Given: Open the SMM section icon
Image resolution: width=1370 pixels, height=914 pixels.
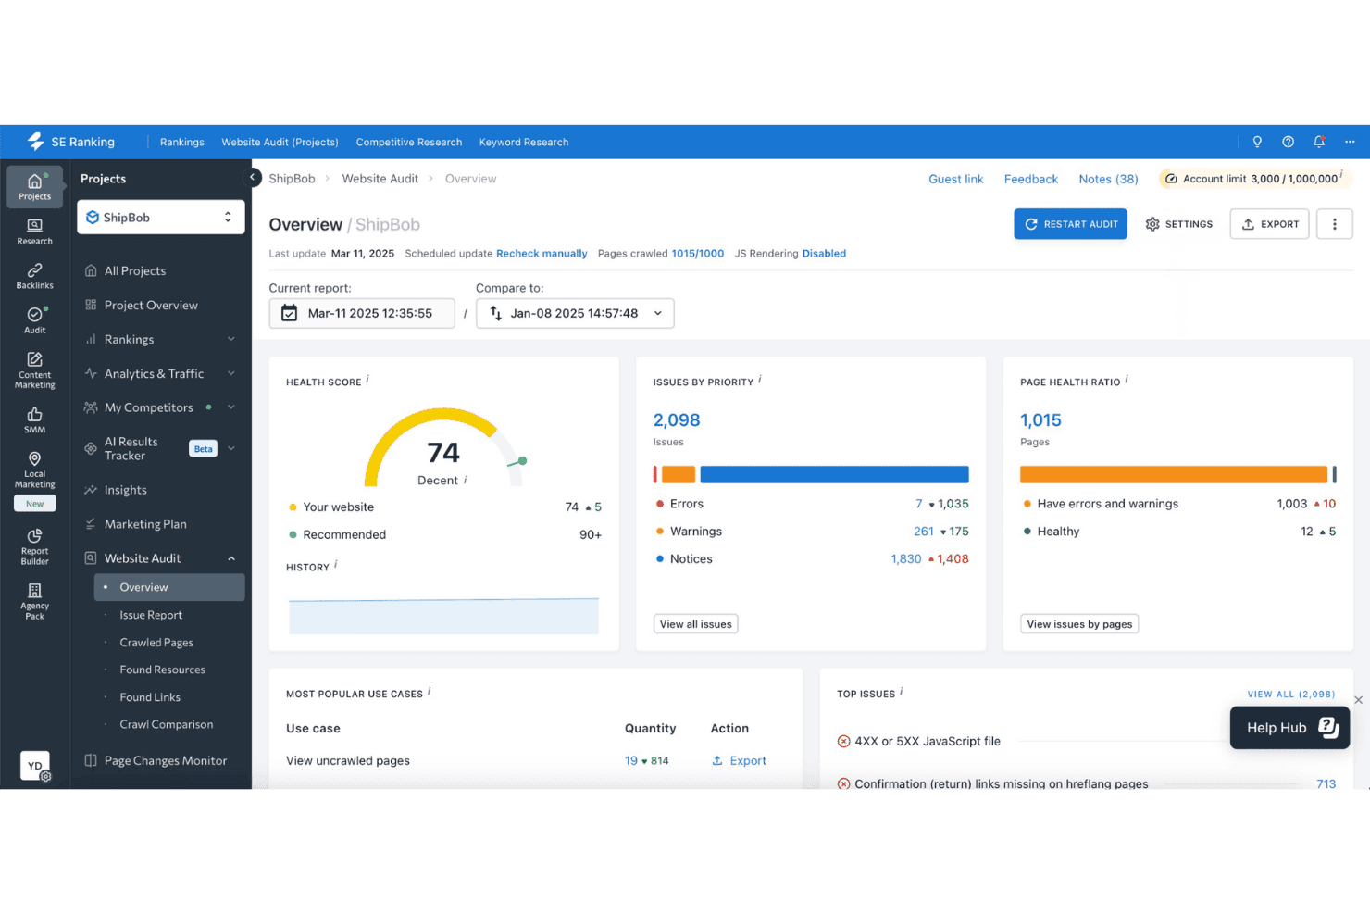Looking at the screenshot, I should tap(34, 419).
